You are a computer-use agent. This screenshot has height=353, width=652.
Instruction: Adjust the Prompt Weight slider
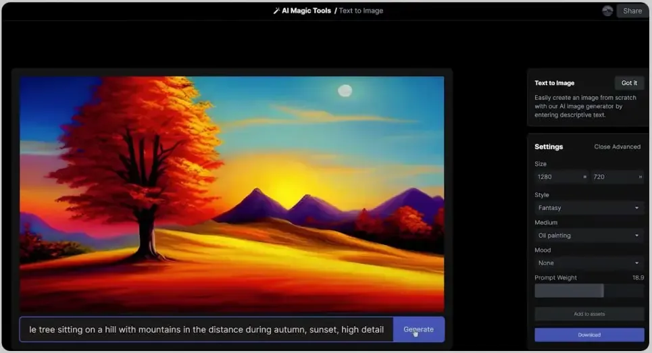click(x=589, y=291)
